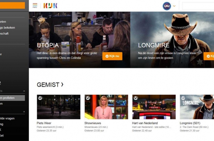Open the Shownieuws thumbnail

pos(106,107)
